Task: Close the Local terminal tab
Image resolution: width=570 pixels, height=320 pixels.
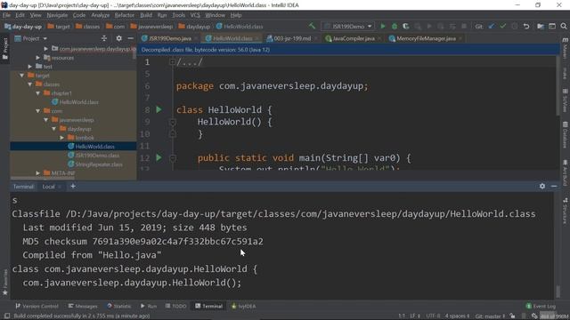Action: (60, 187)
